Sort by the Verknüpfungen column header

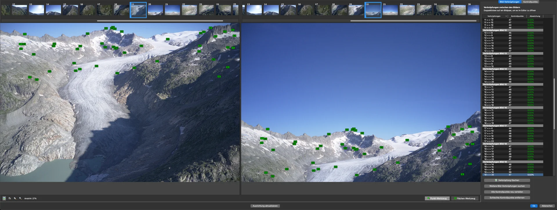point(494,16)
